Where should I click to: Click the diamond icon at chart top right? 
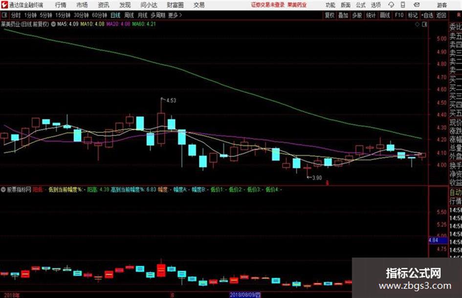coord(417,24)
